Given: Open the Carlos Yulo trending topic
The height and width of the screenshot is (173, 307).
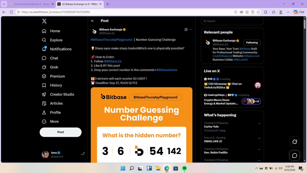Looking at the screenshot, I should tap(211, 127).
